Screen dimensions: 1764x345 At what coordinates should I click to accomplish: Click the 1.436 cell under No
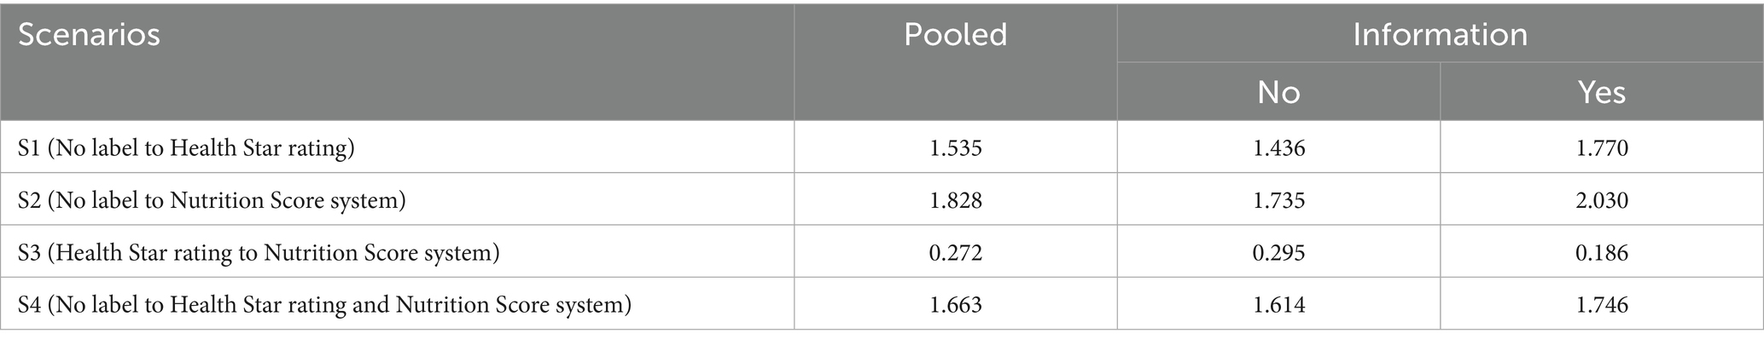pos(1278,148)
